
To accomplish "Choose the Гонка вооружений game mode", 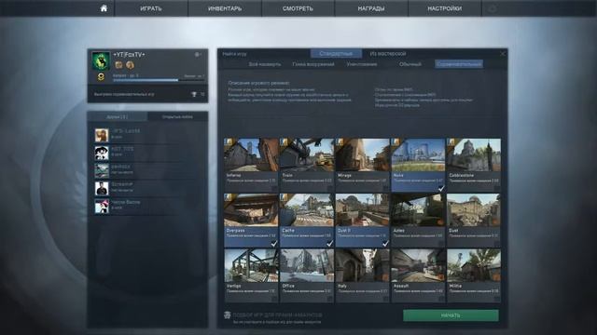I will click(x=313, y=64).
